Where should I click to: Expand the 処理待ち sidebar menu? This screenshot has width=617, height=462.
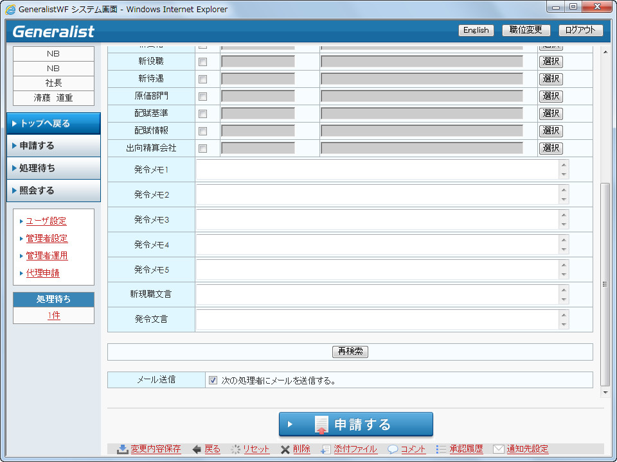click(53, 168)
